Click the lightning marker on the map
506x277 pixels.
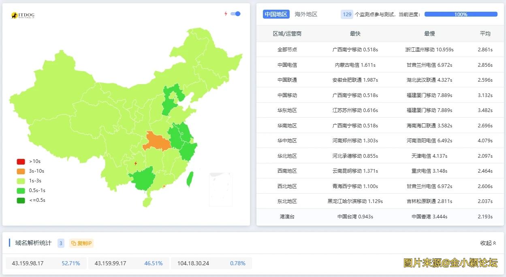point(135,164)
